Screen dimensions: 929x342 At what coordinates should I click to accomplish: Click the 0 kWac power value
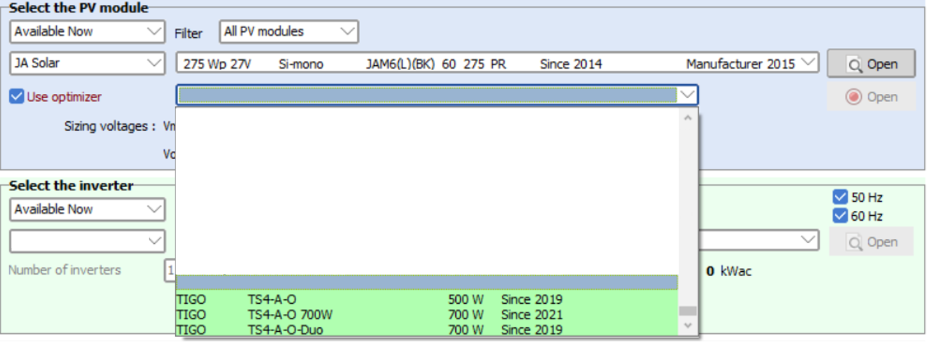click(729, 271)
